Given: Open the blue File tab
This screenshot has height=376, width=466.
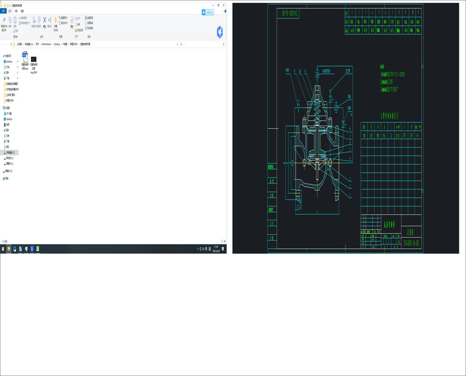Looking at the screenshot, I should click(x=4, y=11).
